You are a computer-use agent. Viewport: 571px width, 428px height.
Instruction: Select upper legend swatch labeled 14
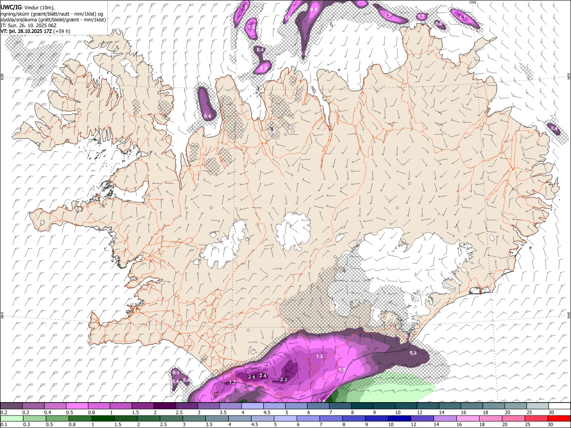point(449,406)
